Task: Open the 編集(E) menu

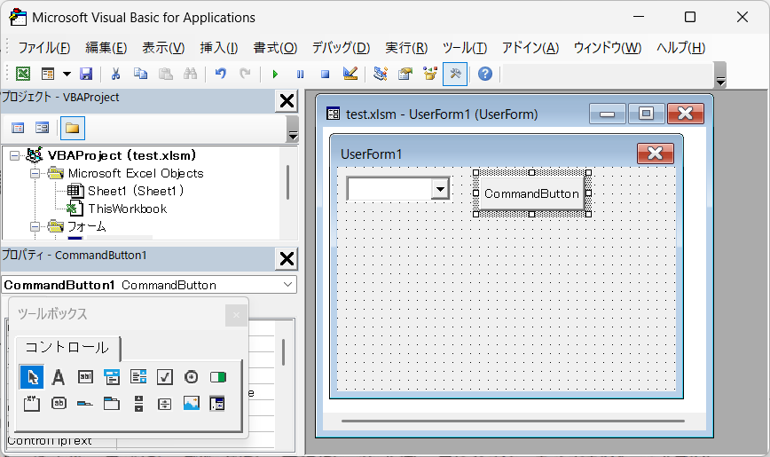Action: (106, 48)
